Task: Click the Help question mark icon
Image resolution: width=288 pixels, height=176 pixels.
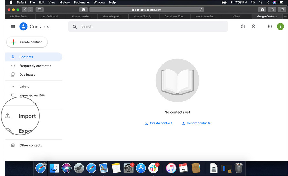Action: (x=243, y=26)
